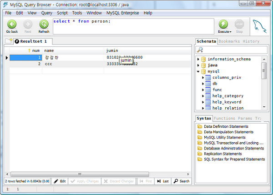
Task: Click the schemata vertical scrollbar thumb
Action: pos(264,70)
